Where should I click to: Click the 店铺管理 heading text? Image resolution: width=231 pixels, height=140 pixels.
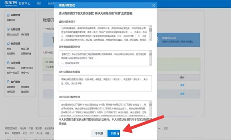15,15
